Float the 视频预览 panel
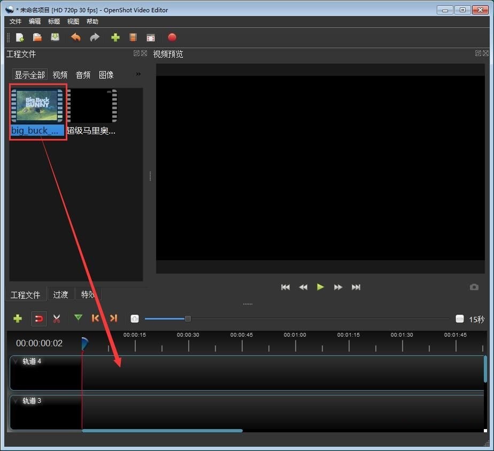The height and width of the screenshot is (451, 494). [478, 53]
